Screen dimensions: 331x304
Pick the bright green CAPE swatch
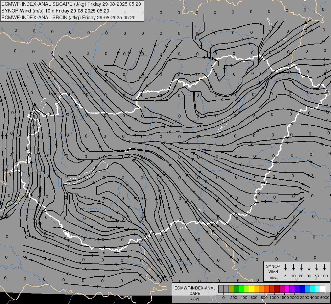point(241,289)
